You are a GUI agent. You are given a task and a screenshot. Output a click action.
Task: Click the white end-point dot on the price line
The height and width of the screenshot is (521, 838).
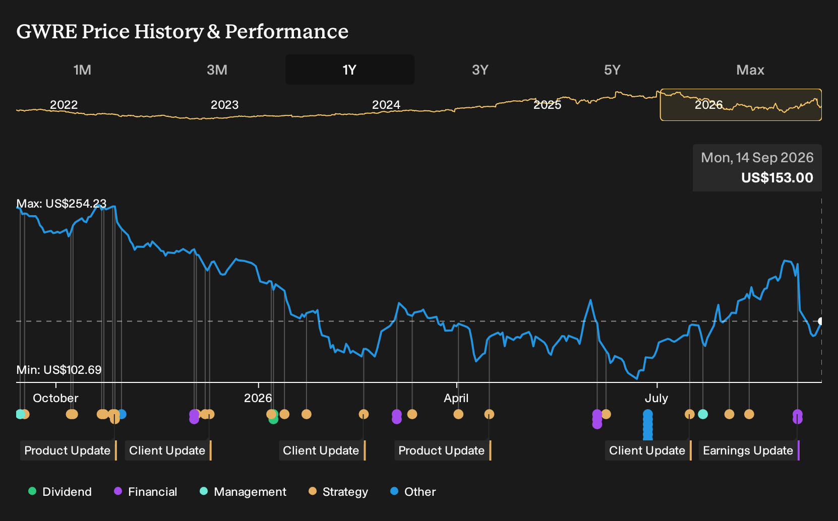pos(821,321)
